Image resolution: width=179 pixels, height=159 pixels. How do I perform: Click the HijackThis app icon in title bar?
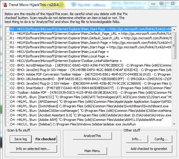tap(5, 5)
